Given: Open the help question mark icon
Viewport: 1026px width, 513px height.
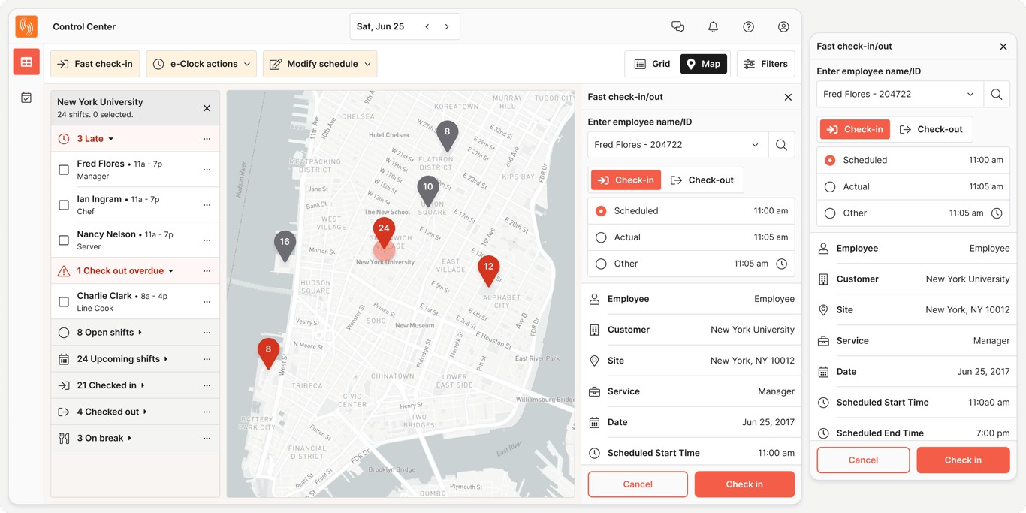Looking at the screenshot, I should [x=748, y=26].
